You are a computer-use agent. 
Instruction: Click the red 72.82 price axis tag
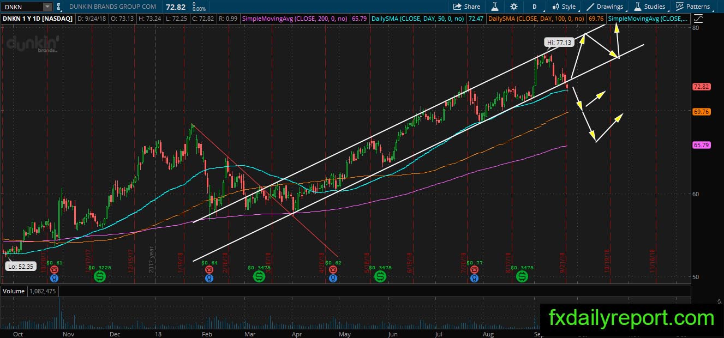701,87
